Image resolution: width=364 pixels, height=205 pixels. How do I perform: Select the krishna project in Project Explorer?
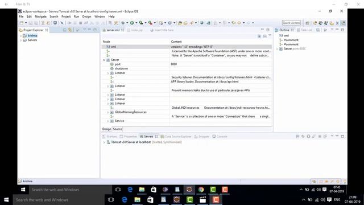click(x=32, y=35)
